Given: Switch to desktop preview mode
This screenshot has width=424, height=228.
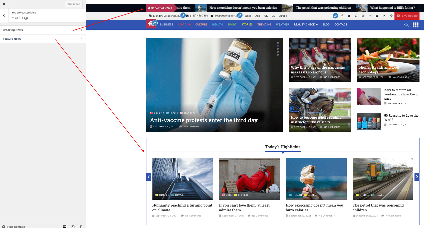Looking at the screenshot, I should pos(65,227).
